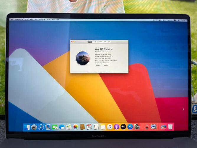Open Notification Center list icon

pyautogui.click(x=185, y=20)
